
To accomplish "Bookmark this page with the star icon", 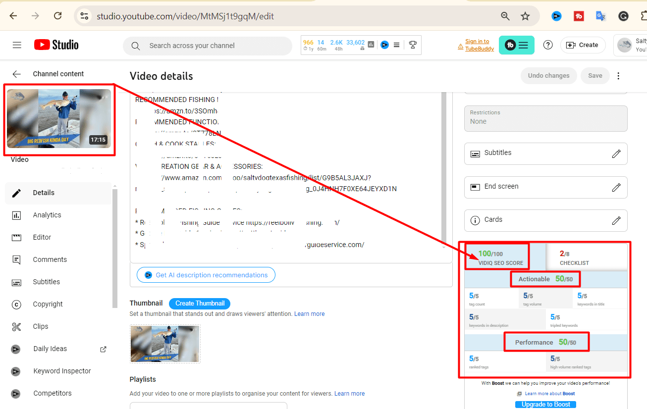I will [525, 16].
